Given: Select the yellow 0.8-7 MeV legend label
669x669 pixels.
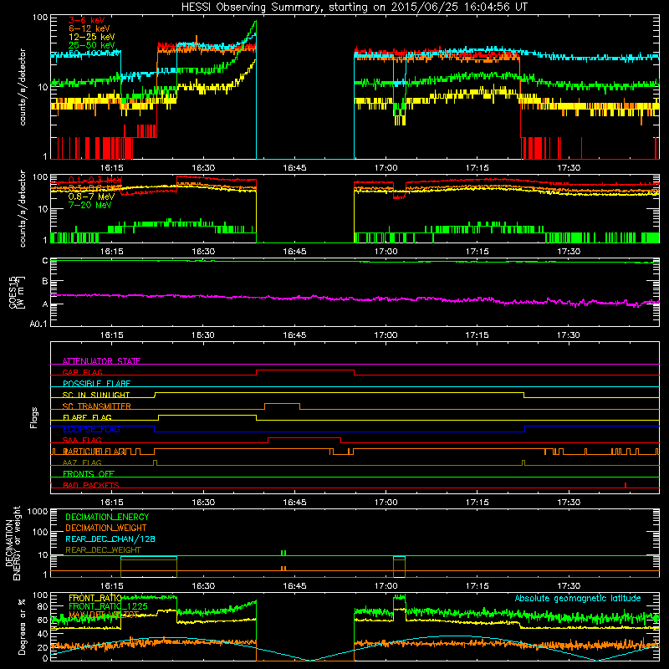Looking at the screenshot, I should (91, 197).
